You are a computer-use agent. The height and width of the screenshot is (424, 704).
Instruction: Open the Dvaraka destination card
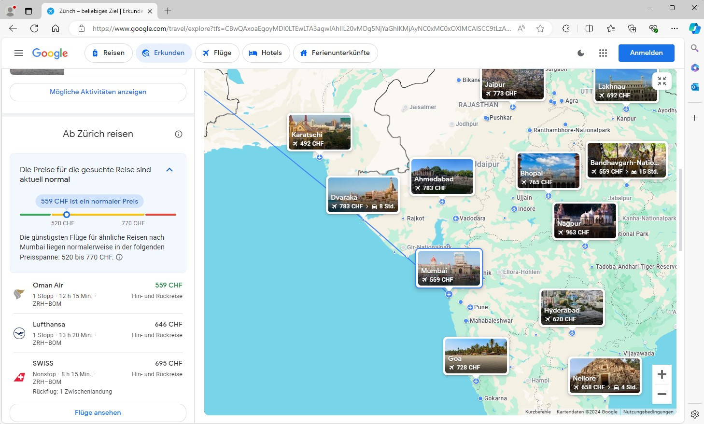point(363,194)
